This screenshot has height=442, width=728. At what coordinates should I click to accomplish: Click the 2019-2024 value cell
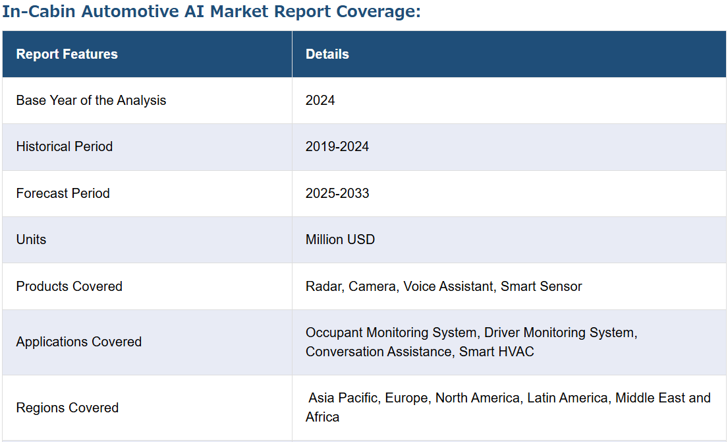coord(337,146)
